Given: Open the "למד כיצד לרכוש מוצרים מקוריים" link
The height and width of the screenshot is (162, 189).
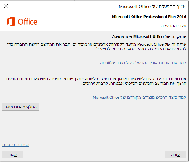Looking at the screenshot, I should [139, 97].
